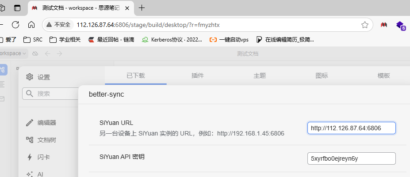
Task: Open 最近回帖 - 链滴 bookmark
Action: tap(111, 40)
